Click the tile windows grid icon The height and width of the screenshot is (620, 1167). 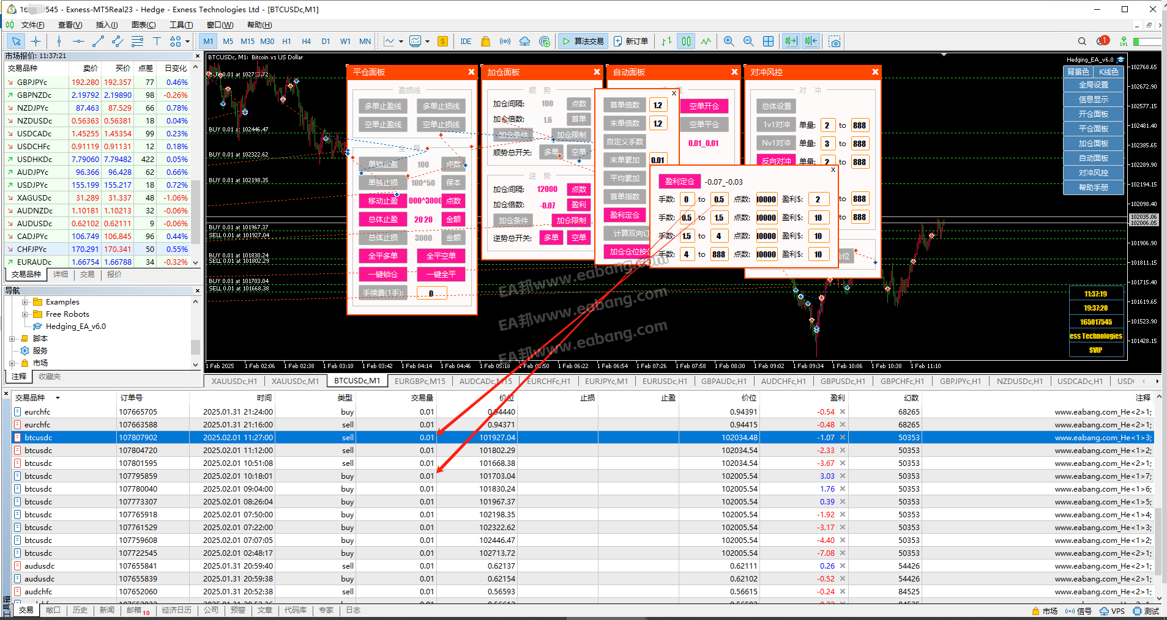pyautogui.click(x=769, y=42)
